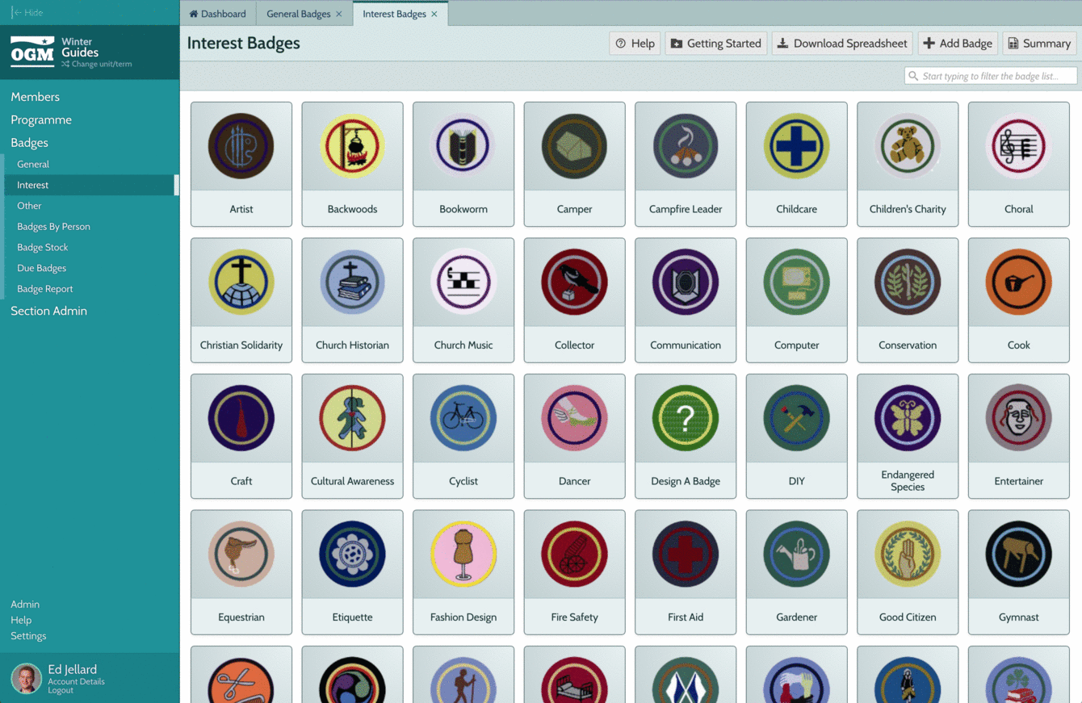Image resolution: width=1082 pixels, height=703 pixels.
Task: Open the Artist badge icon
Action: [241, 146]
